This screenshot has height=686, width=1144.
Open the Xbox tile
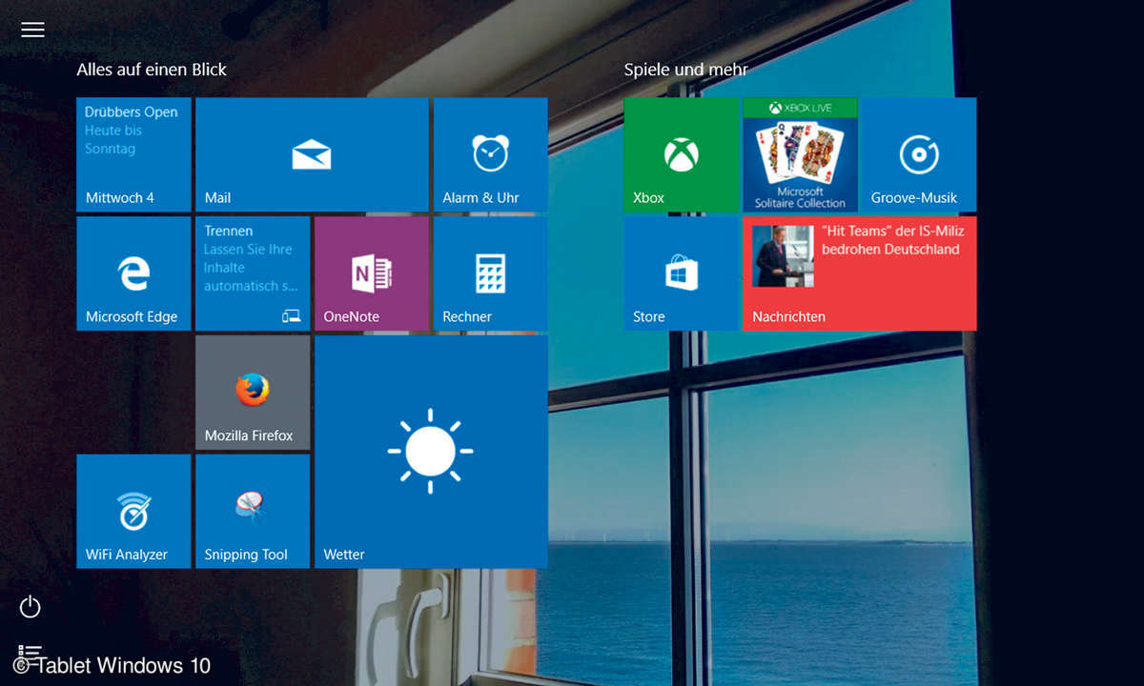[x=682, y=154]
